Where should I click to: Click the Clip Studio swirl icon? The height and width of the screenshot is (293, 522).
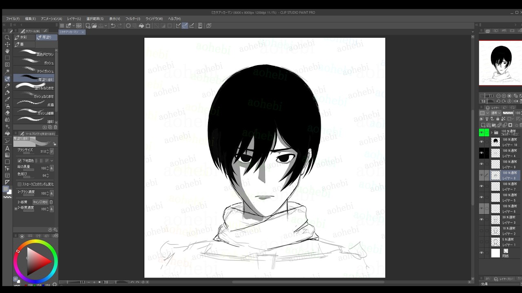(79, 26)
